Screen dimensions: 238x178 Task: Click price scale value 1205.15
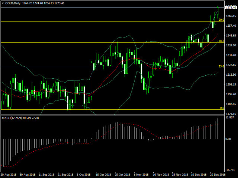(231, 84)
